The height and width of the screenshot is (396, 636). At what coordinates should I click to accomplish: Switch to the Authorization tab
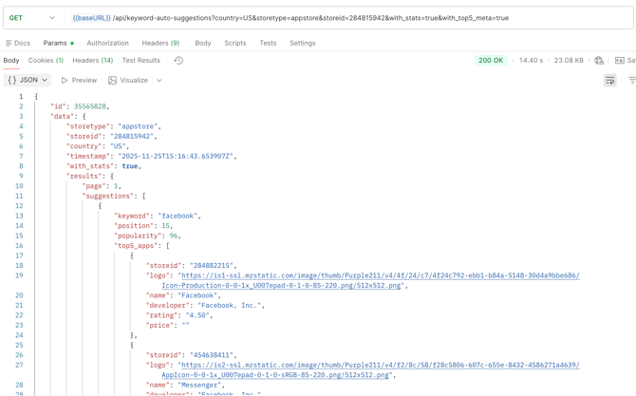[x=107, y=43]
